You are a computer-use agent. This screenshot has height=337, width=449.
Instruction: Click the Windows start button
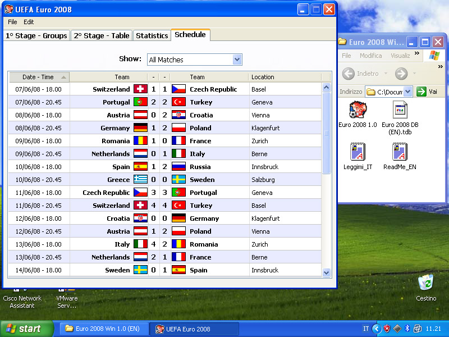[x=26, y=329]
